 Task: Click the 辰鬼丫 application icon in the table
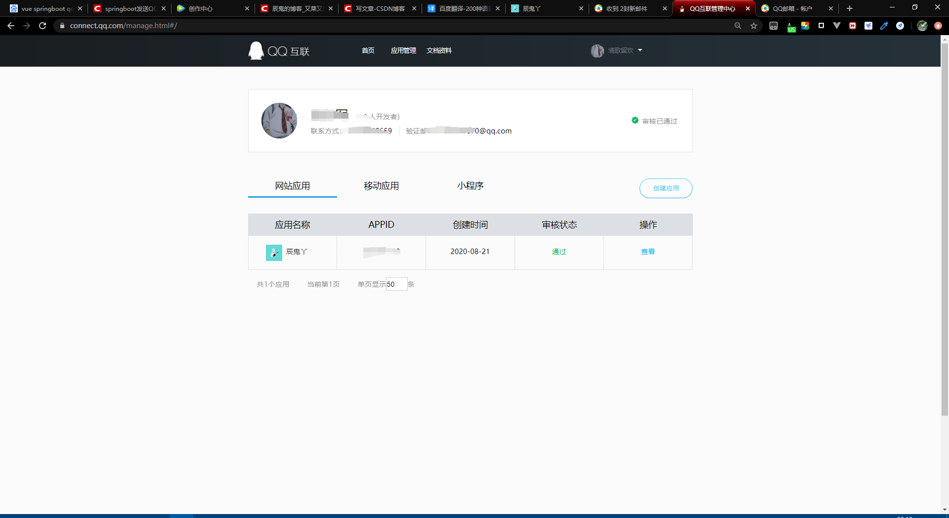274,253
